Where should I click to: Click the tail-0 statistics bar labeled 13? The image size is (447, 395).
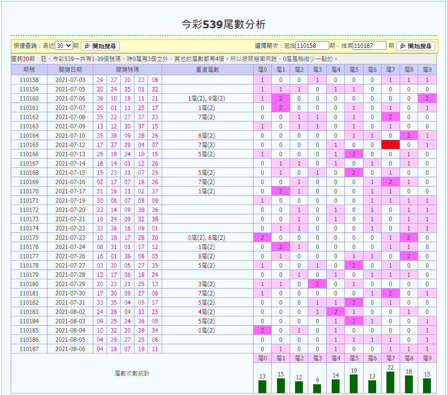[262, 386]
